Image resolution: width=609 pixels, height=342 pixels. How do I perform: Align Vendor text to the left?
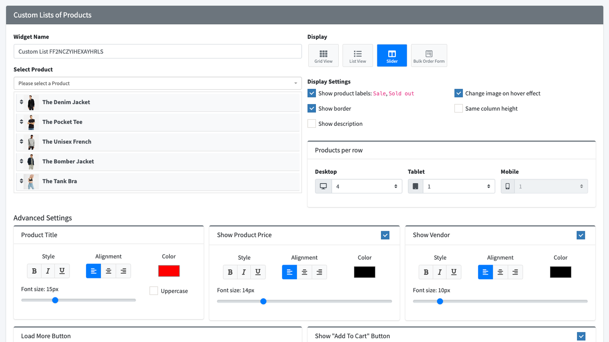click(x=486, y=272)
